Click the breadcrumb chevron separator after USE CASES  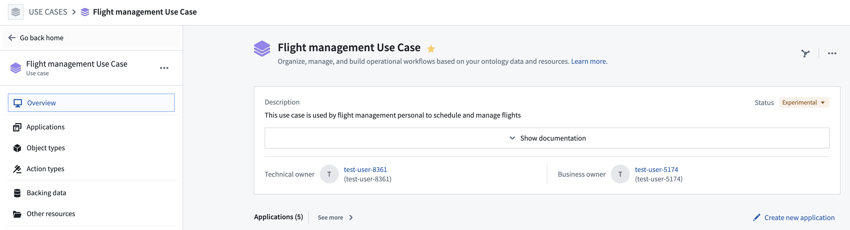(74, 12)
